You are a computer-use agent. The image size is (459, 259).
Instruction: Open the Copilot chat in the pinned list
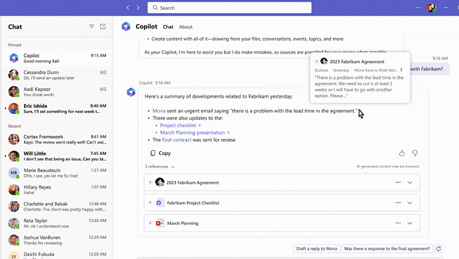click(57, 58)
